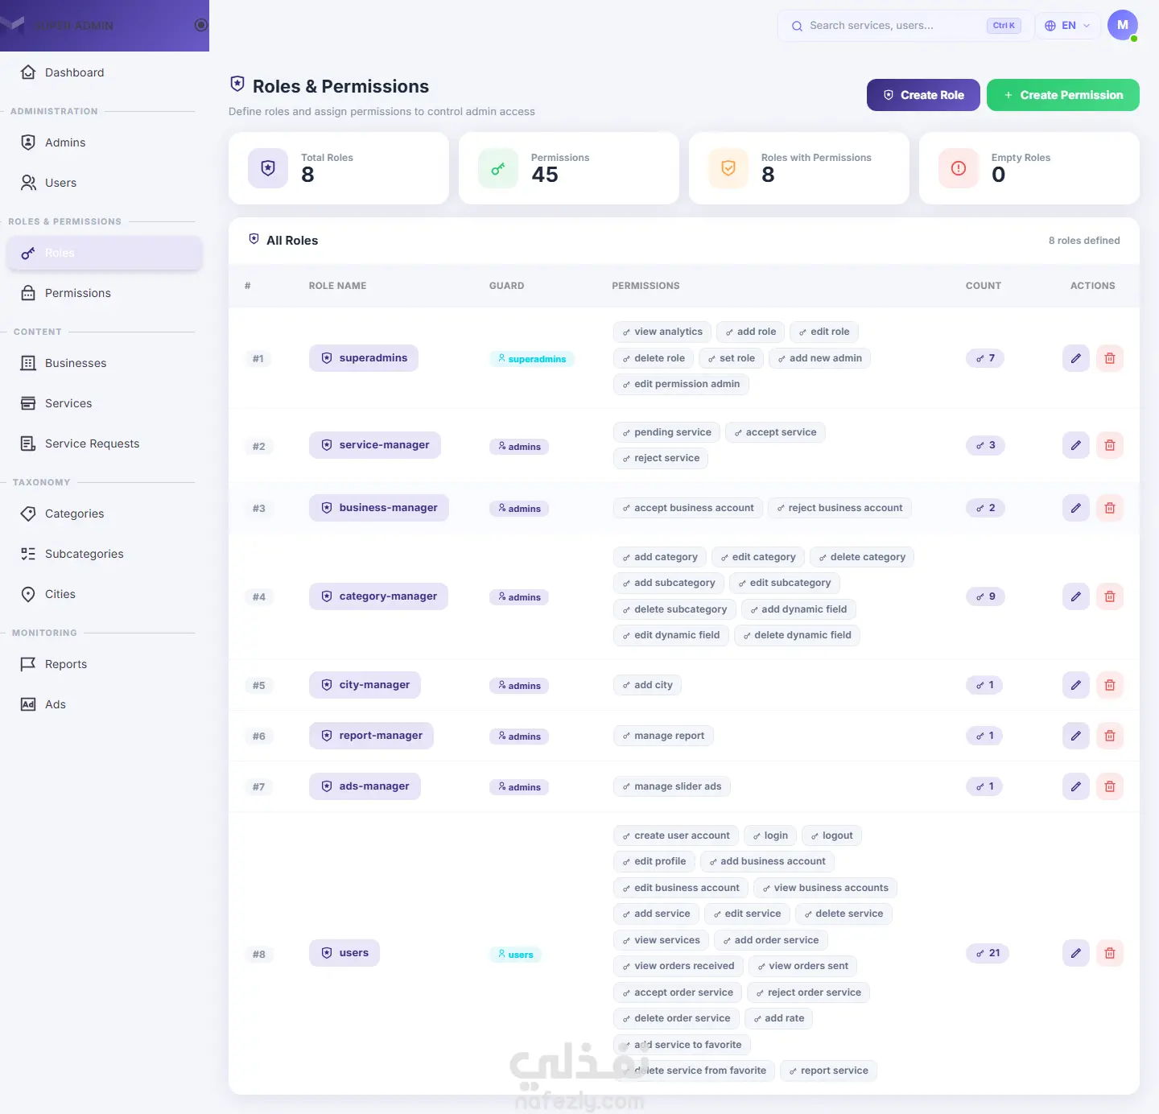The width and height of the screenshot is (1159, 1114).
Task: Click the pencil icon for service-manager
Action: click(x=1076, y=445)
